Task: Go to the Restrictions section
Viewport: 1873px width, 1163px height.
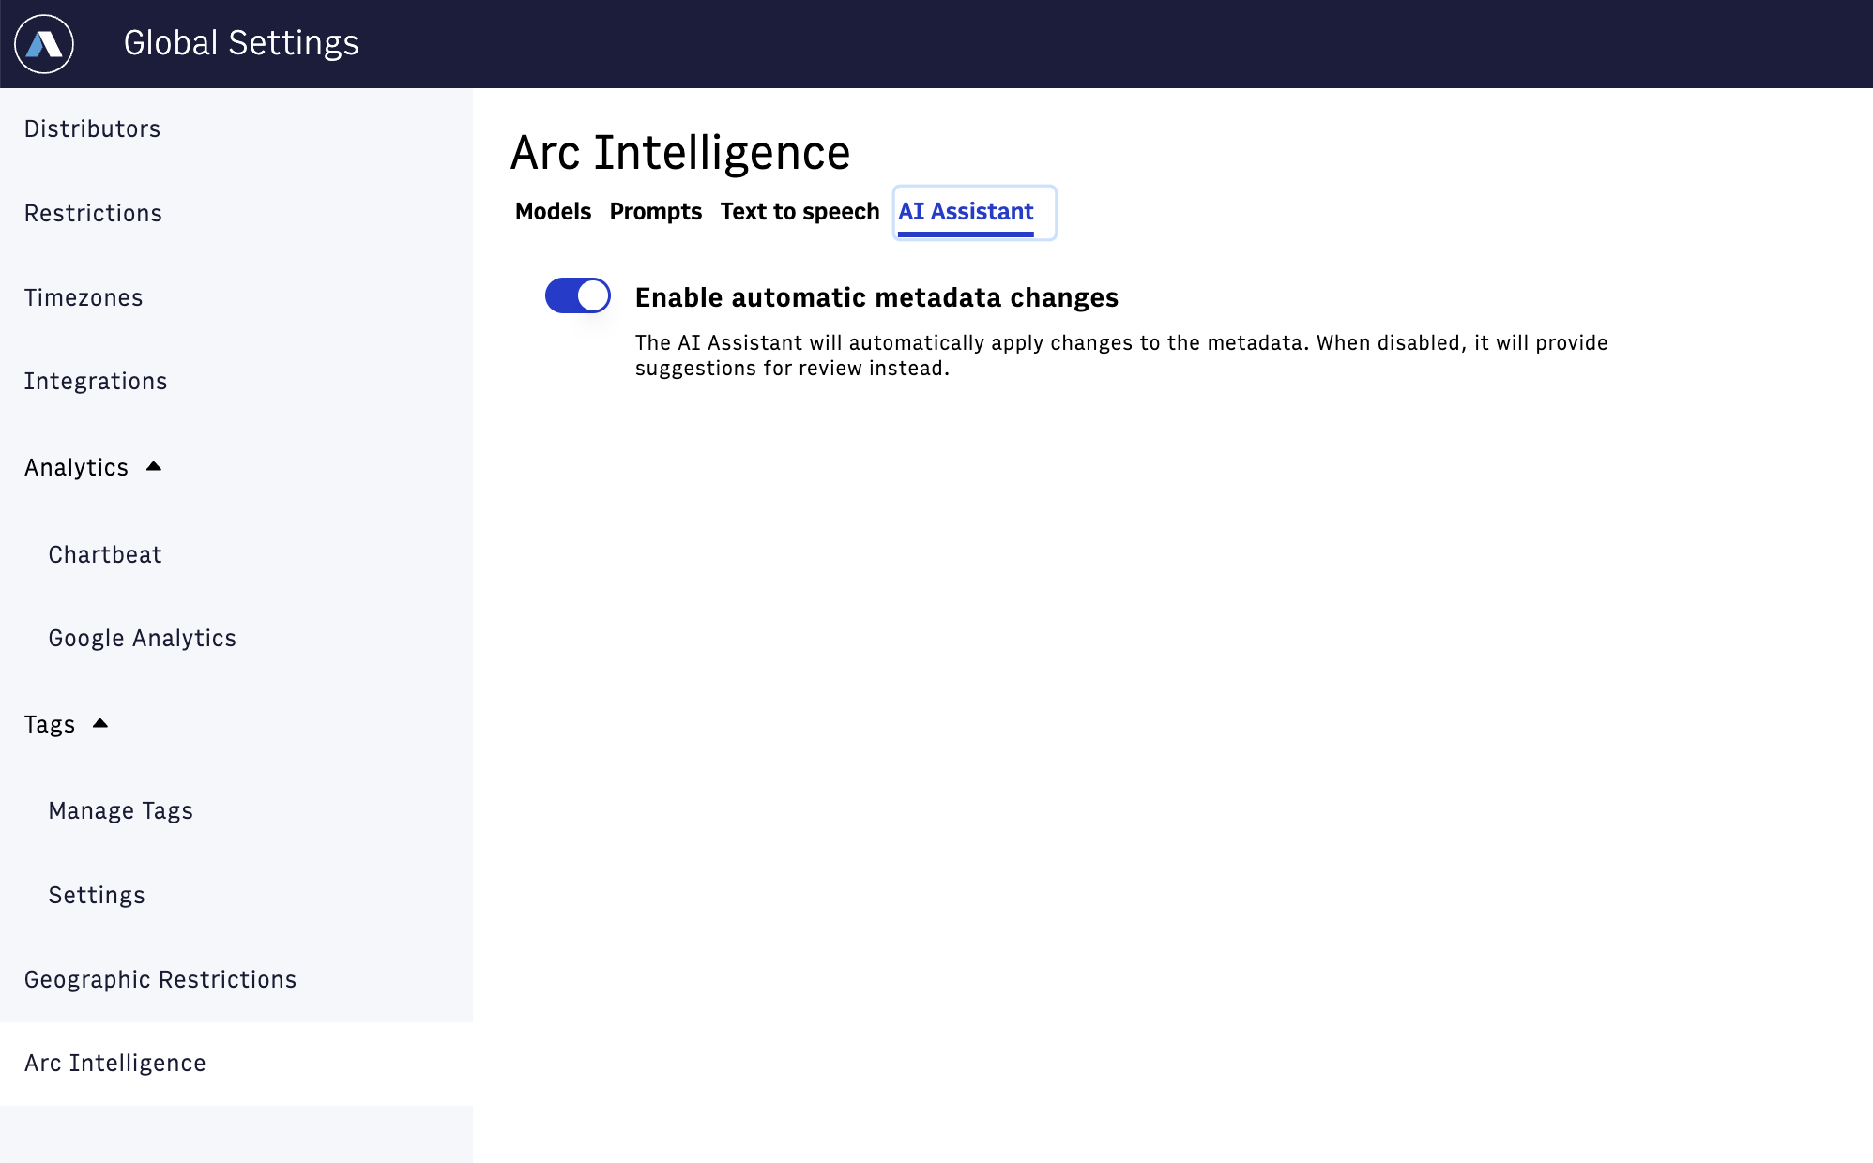Action: [92, 213]
